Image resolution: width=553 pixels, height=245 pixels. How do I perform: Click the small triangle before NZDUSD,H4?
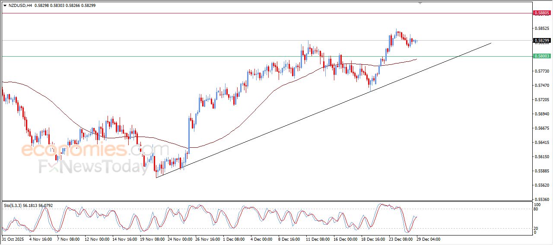[x=5, y=6]
